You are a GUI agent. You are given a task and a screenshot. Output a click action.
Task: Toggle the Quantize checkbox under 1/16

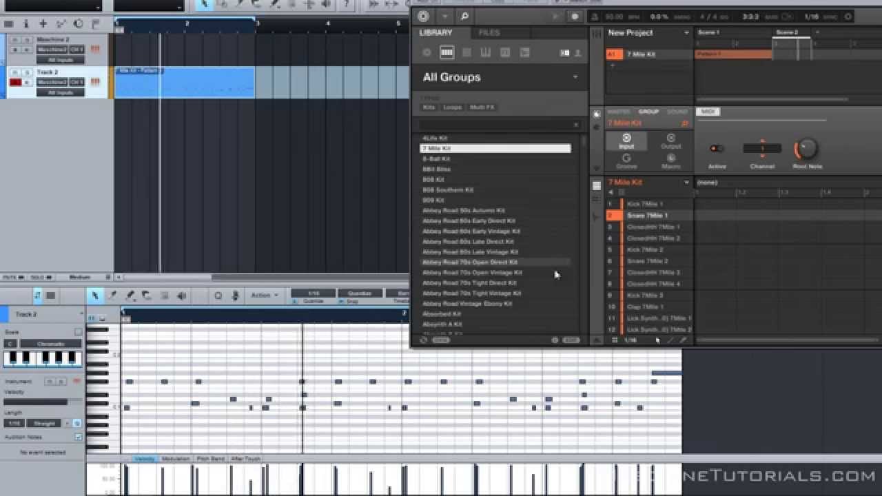[296, 301]
